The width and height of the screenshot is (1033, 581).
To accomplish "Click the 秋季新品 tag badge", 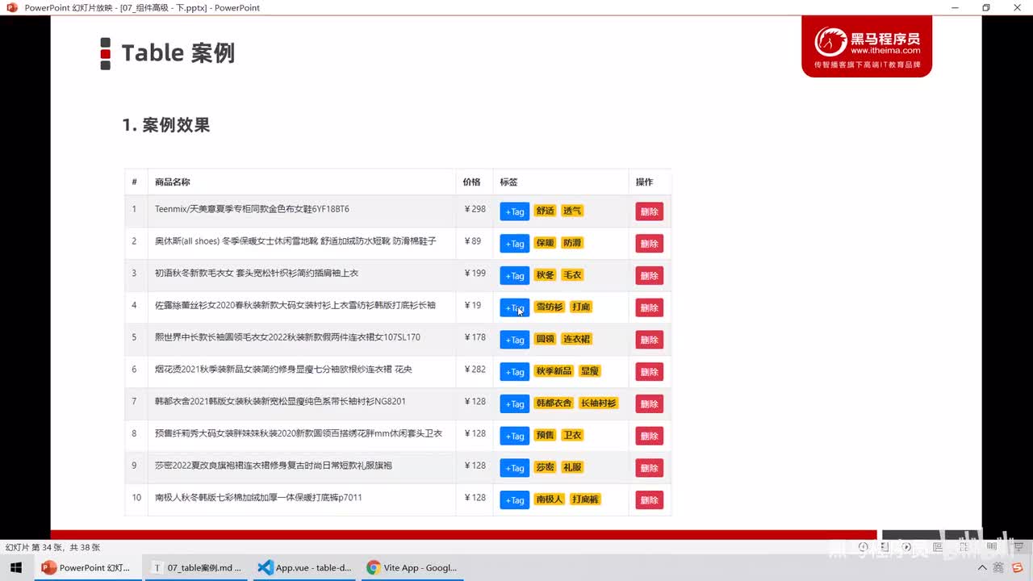I will pos(554,371).
